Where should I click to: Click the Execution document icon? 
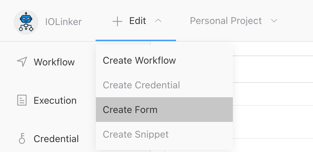pos(22,100)
